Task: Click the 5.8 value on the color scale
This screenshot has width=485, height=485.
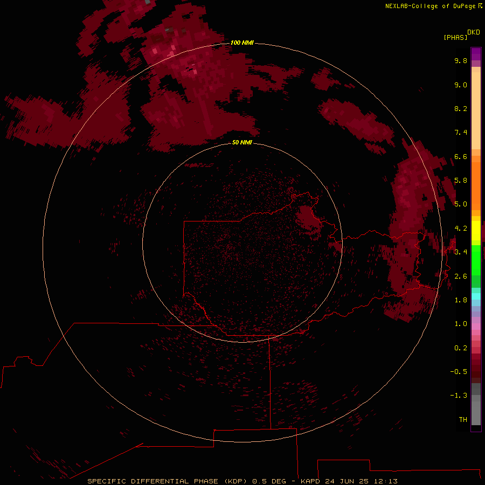Action: pos(461,181)
